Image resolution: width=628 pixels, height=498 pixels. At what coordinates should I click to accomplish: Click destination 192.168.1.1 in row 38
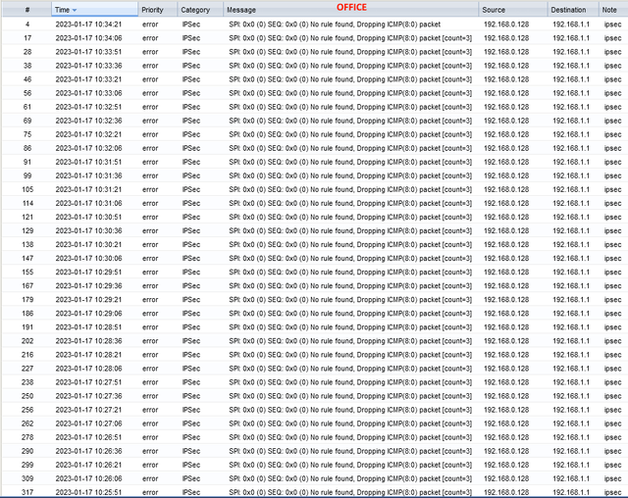pos(571,66)
